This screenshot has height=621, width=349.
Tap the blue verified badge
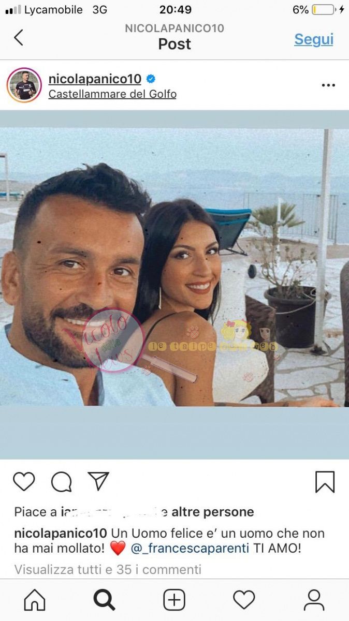151,79
